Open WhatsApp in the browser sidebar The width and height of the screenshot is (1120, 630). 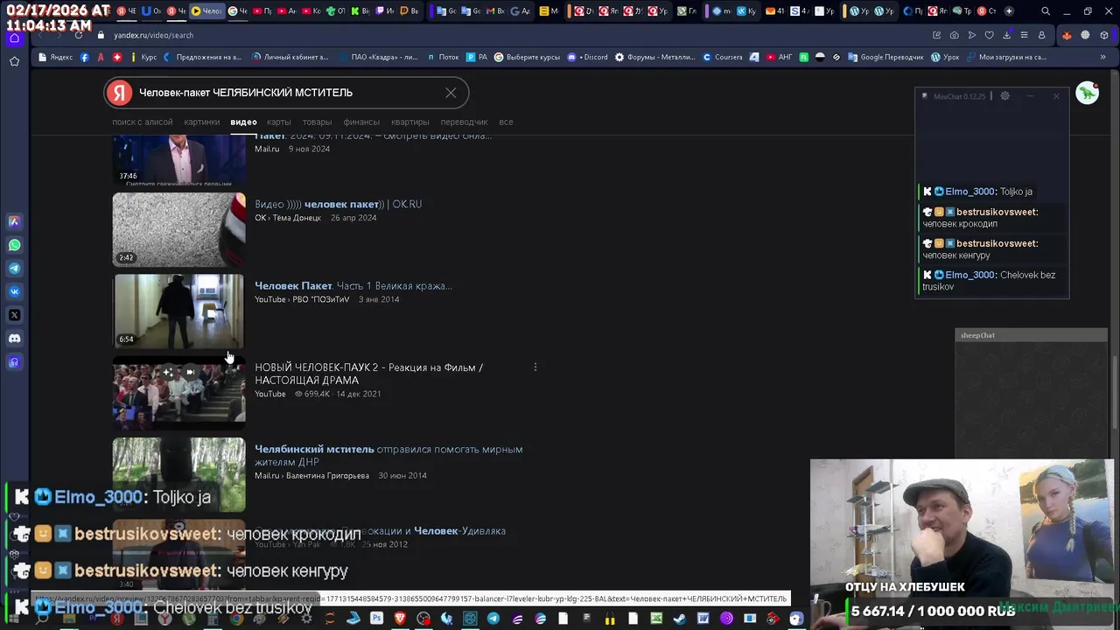tap(14, 245)
